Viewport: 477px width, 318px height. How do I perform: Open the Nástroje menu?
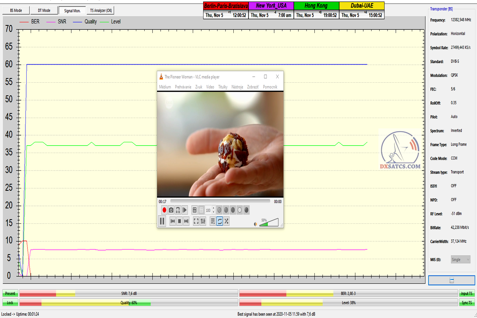[237, 87]
